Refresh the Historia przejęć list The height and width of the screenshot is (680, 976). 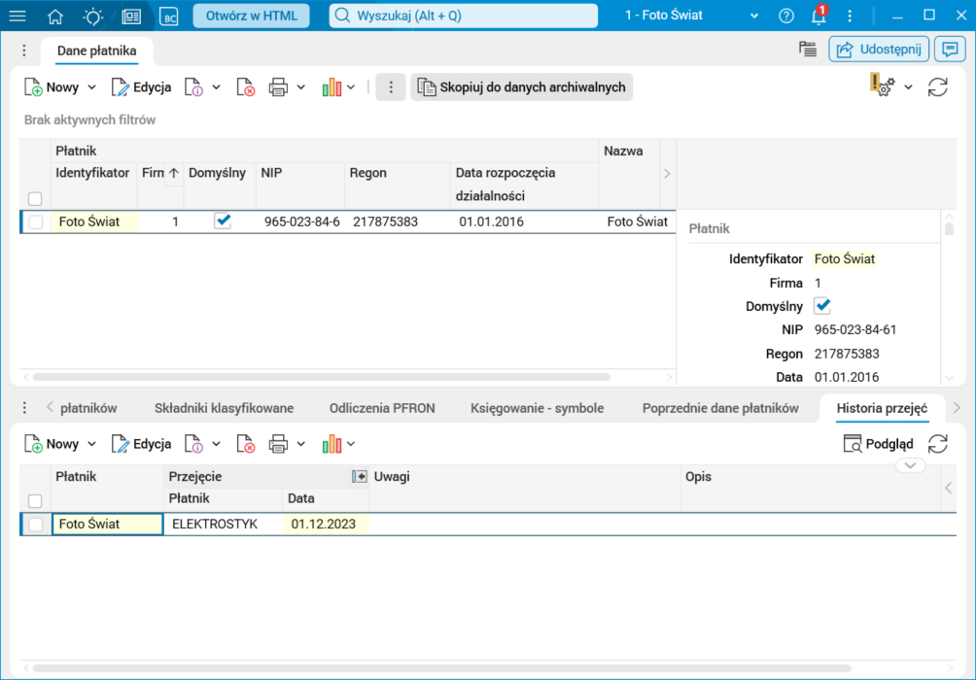coord(938,444)
